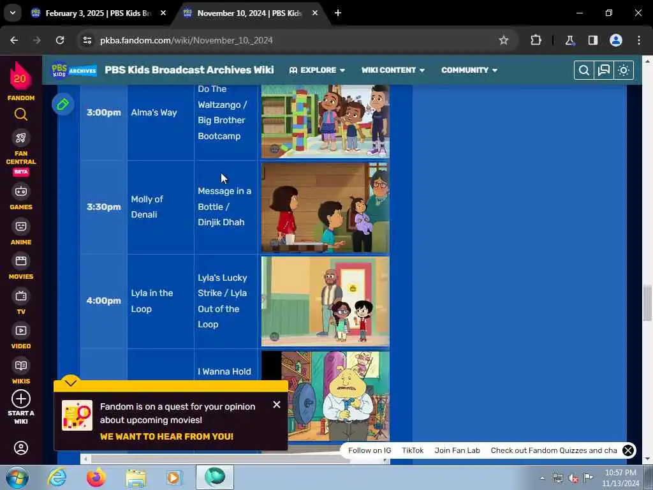The width and height of the screenshot is (653, 490).
Task: Click the Start a Wiki plus icon
Action: [x=21, y=399]
